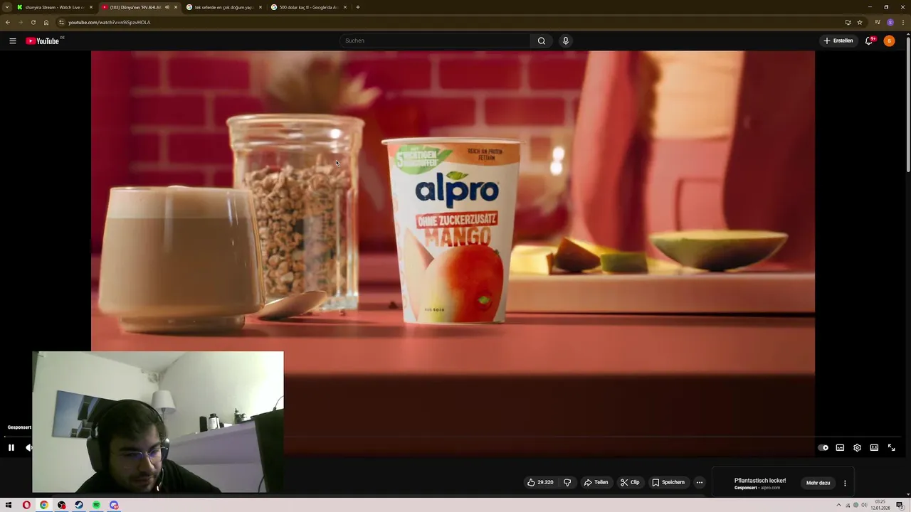Viewport: 911px width, 512px height.
Task: Open the orange account avatar menu
Action: pos(889,41)
